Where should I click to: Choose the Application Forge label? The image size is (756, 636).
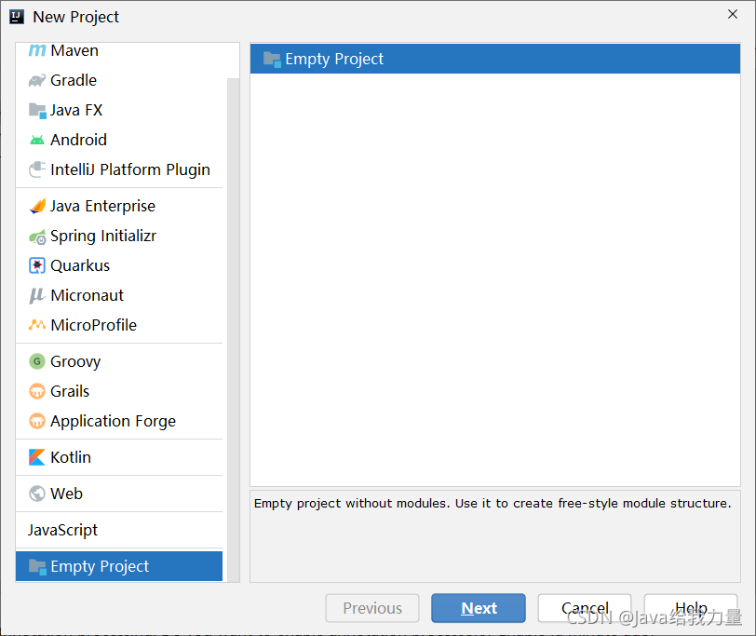(114, 422)
